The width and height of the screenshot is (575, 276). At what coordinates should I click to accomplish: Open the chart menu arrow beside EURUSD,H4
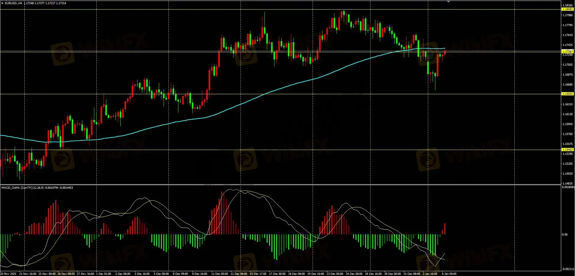point(2,3)
